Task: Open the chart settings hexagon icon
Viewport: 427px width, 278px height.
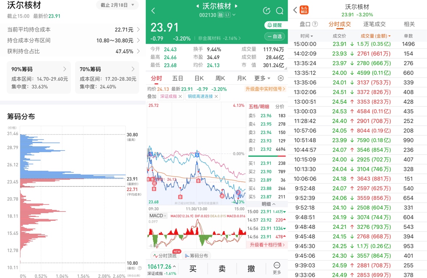Action: [x=280, y=79]
